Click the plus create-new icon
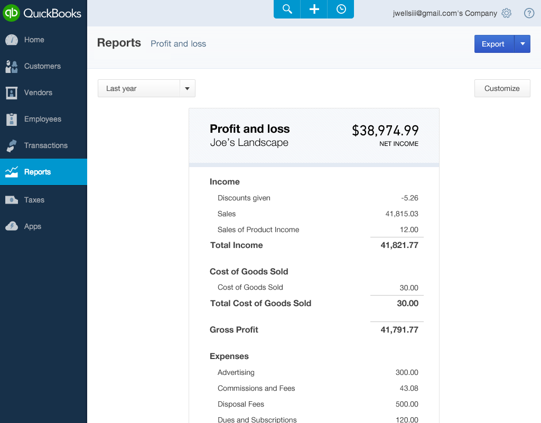Image resolution: width=541 pixels, height=423 pixels. [x=314, y=9]
